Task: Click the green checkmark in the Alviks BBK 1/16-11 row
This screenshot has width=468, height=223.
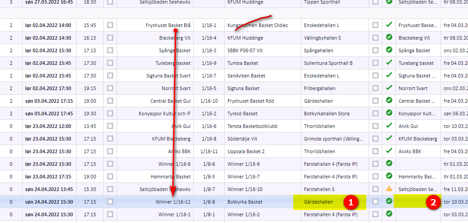Action: click(389, 150)
